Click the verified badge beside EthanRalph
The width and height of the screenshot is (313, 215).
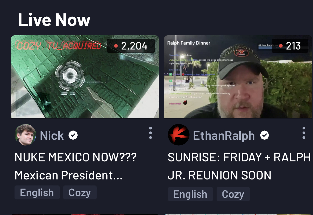[x=265, y=135]
